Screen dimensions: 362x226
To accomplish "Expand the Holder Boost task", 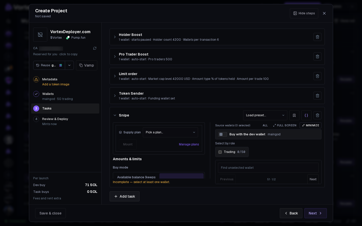I will (x=115, y=37).
